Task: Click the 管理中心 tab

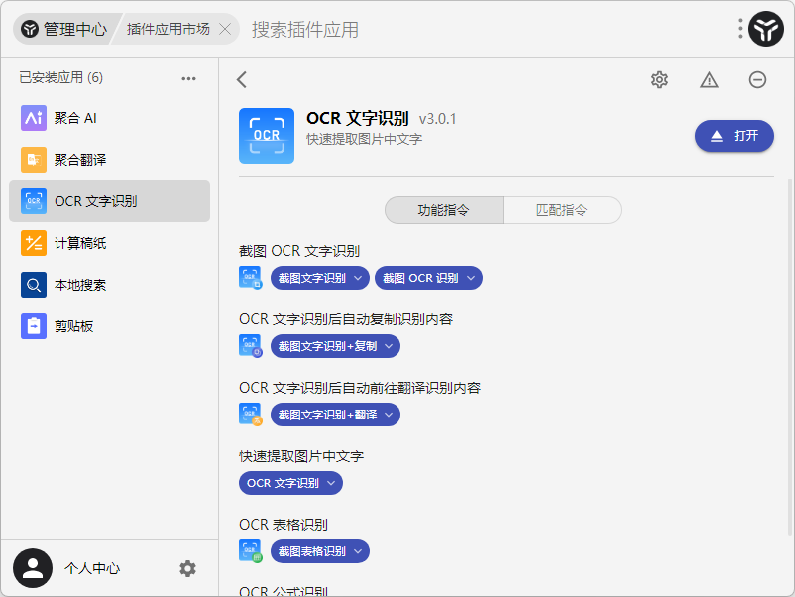Action: coord(64,29)
